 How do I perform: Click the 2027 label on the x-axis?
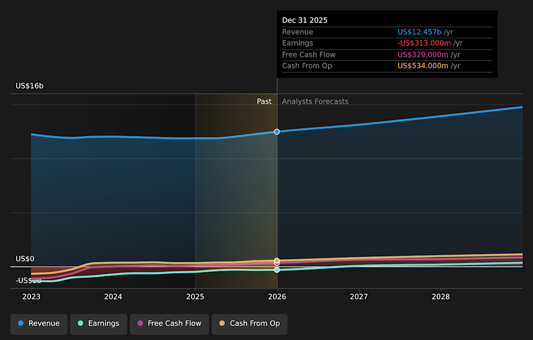click(x=359, y=297)
